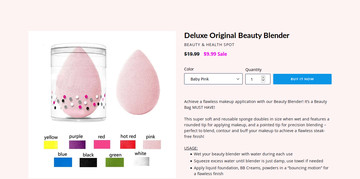
Task: Select the blue color swatch
Action: (63, 162)
